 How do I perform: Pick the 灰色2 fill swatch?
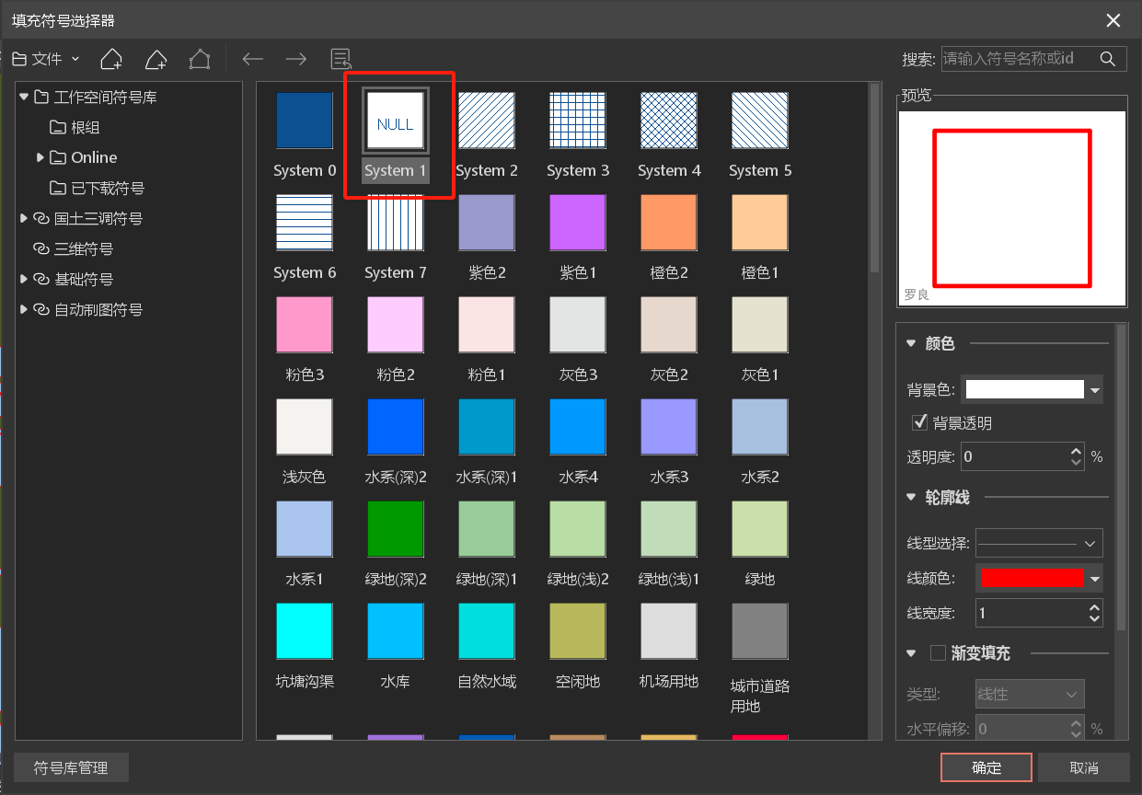click(x=669, y=325)
